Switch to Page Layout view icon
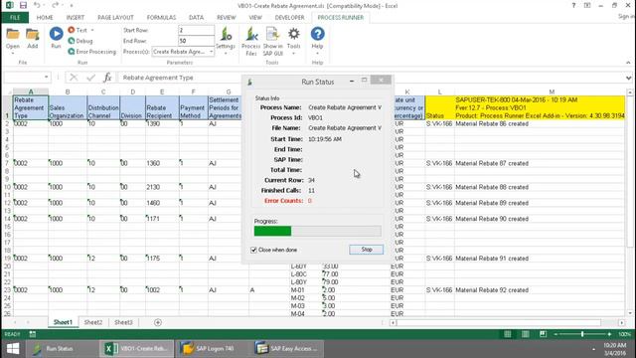The image size is (636, 358). [526, 334]
